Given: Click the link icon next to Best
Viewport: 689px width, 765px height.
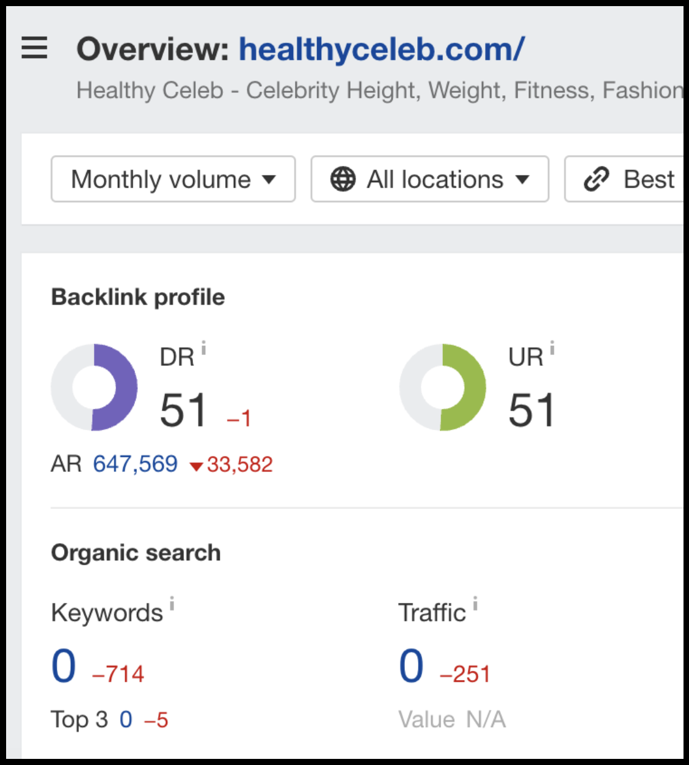Looking at the screenshot, I should point(594,179).
